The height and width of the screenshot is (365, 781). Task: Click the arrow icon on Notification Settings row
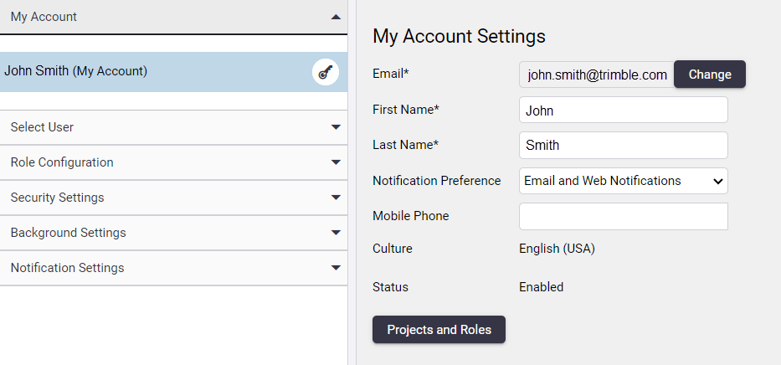pos(336,267)
